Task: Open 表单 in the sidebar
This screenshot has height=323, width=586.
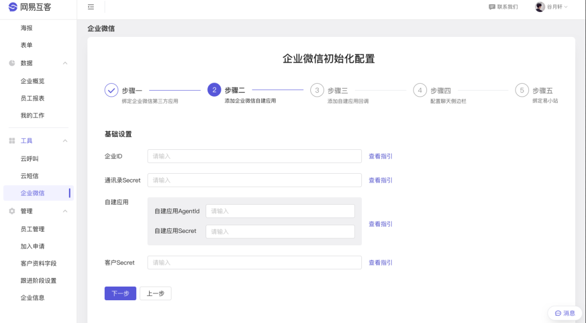Action: click(27, 45)
